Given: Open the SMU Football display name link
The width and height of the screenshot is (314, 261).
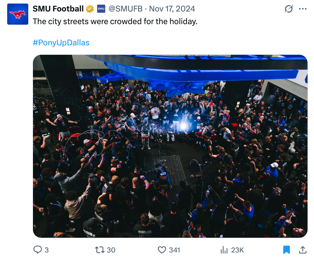Looking at the screenshot, I should pos(58,9).
